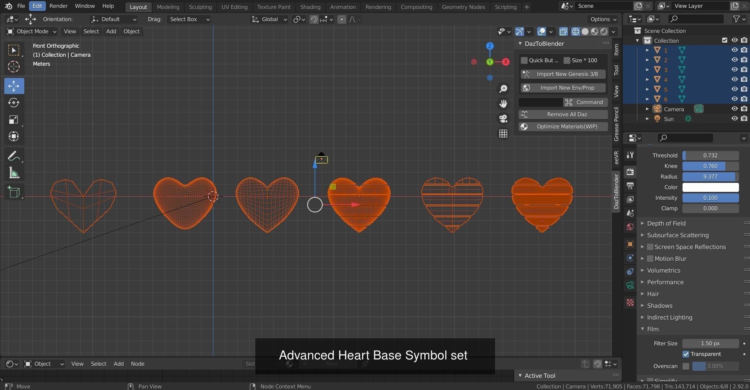Toggle Camera visibility eye icon
Screen dimensions: 750x390
point(735,109)
